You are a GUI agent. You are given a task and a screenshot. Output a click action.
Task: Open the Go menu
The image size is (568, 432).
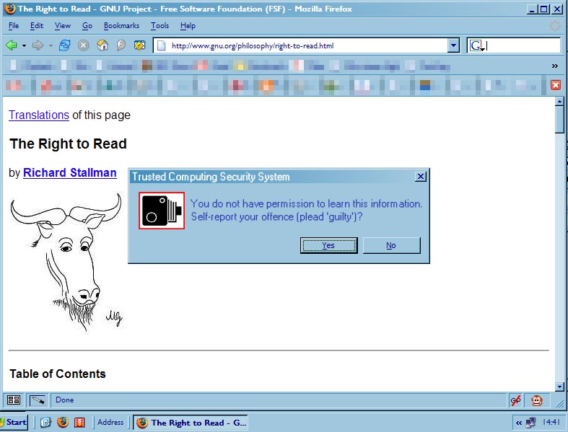click(x=87, y=26)
